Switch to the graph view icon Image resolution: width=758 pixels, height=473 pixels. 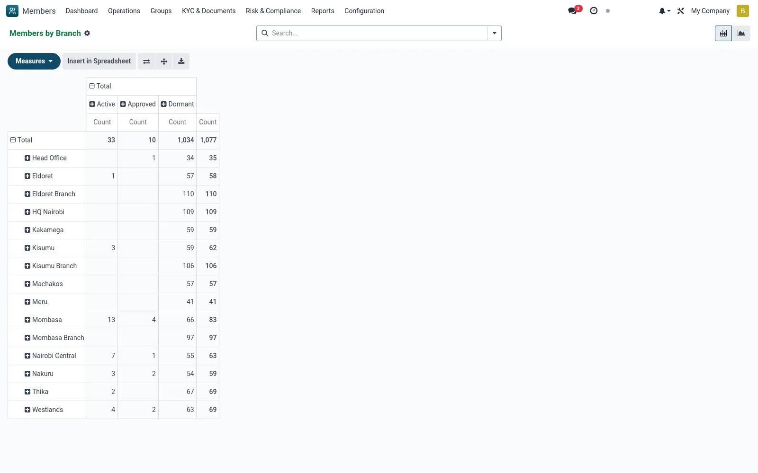pyautogui.click(x=741, y=33)
